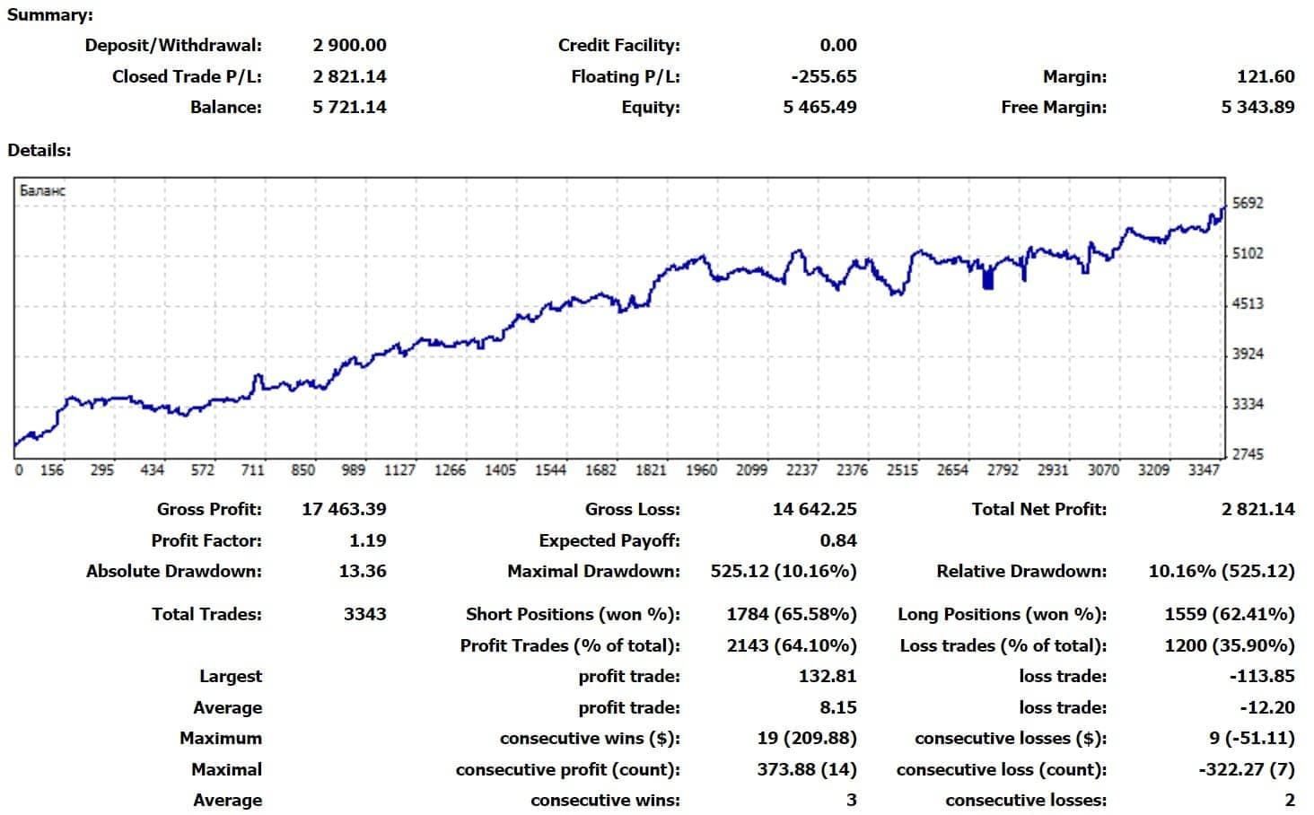
Task: Click the Absolute Drawdown value 13.36
Action: coord(363,571)
